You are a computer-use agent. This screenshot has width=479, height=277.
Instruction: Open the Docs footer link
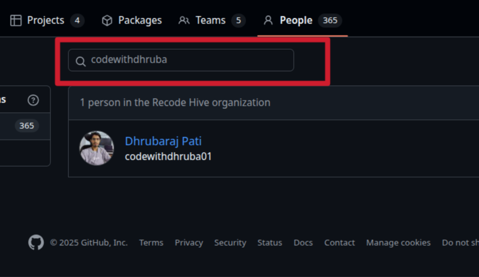303,243
